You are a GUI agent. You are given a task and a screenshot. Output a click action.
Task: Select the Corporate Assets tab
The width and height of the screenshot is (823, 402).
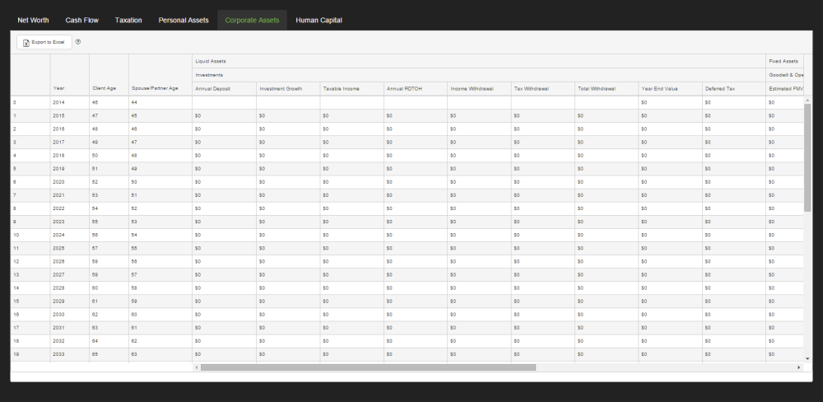click(252, 20)
